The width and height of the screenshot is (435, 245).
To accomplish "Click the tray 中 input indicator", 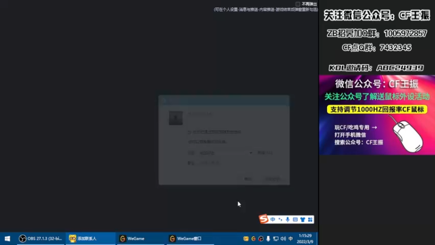I will click(x=290, y=238).
